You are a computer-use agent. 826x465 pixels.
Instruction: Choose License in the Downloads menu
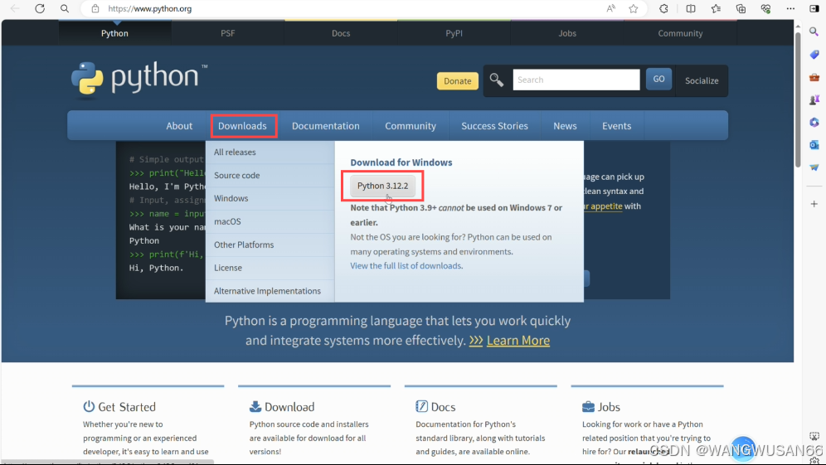coord(270,268)
